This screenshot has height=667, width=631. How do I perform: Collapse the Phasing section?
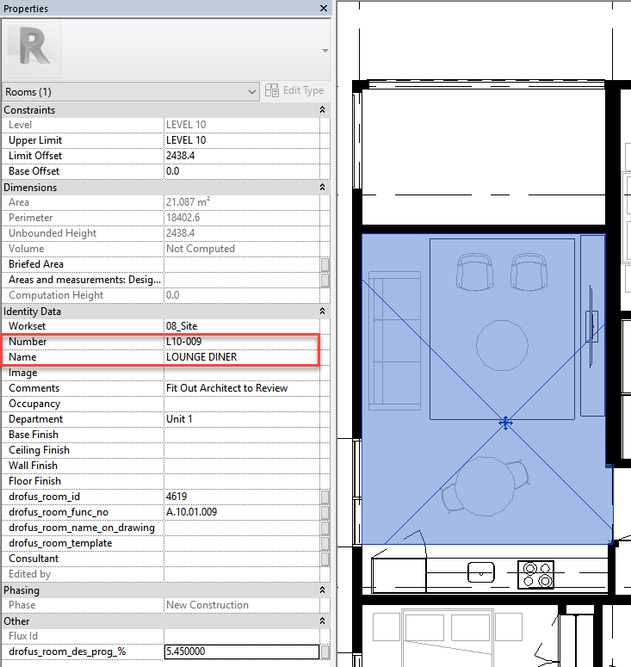click(322, 590)
